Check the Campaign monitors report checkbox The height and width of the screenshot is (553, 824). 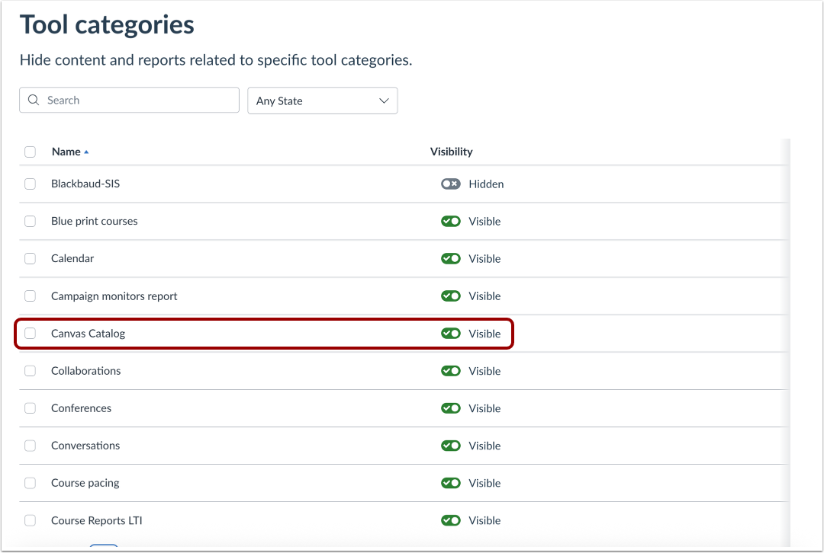click(x=30, y=296)
